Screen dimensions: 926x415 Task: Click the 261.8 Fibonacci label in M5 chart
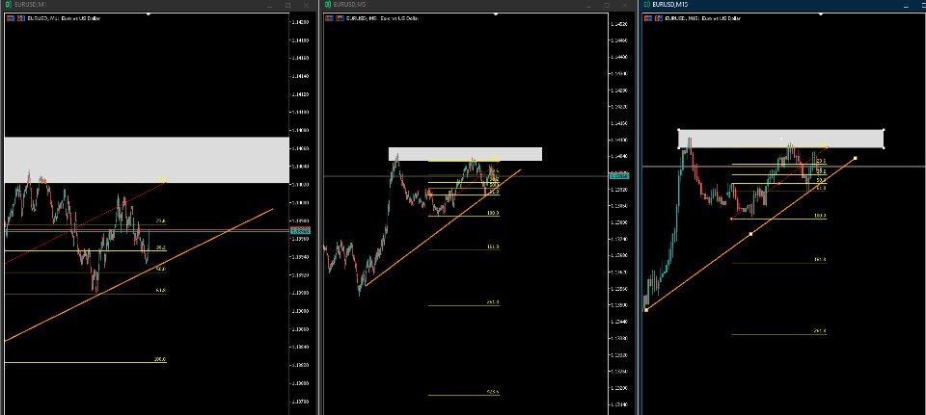[493, 301]
